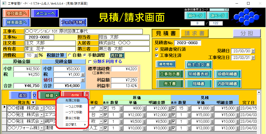Click the calculator icon next to 消費税 rate
The width and height of the screenshot is (266, 134).
click(36, 55)
